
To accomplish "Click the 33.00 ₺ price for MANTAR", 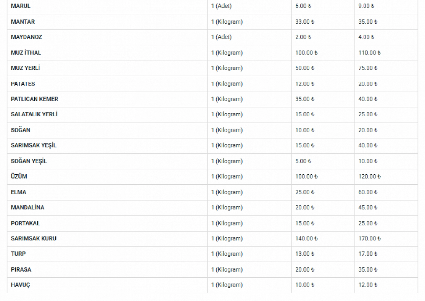I will 304,22.
